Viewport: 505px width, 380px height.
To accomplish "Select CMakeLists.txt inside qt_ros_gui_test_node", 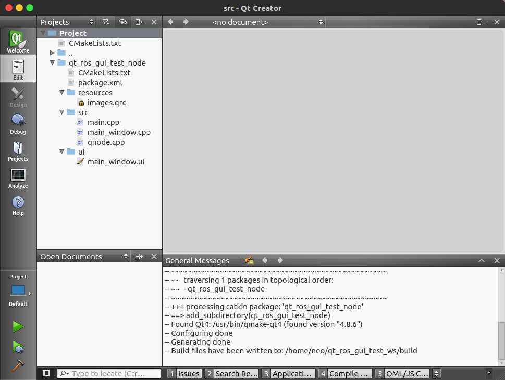I will [x=104, y=72].
